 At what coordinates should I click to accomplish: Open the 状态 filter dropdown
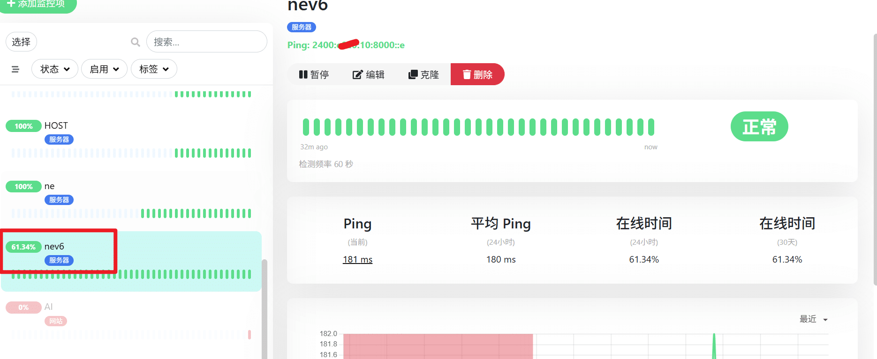pyautogui.click(x=55, y=69)
